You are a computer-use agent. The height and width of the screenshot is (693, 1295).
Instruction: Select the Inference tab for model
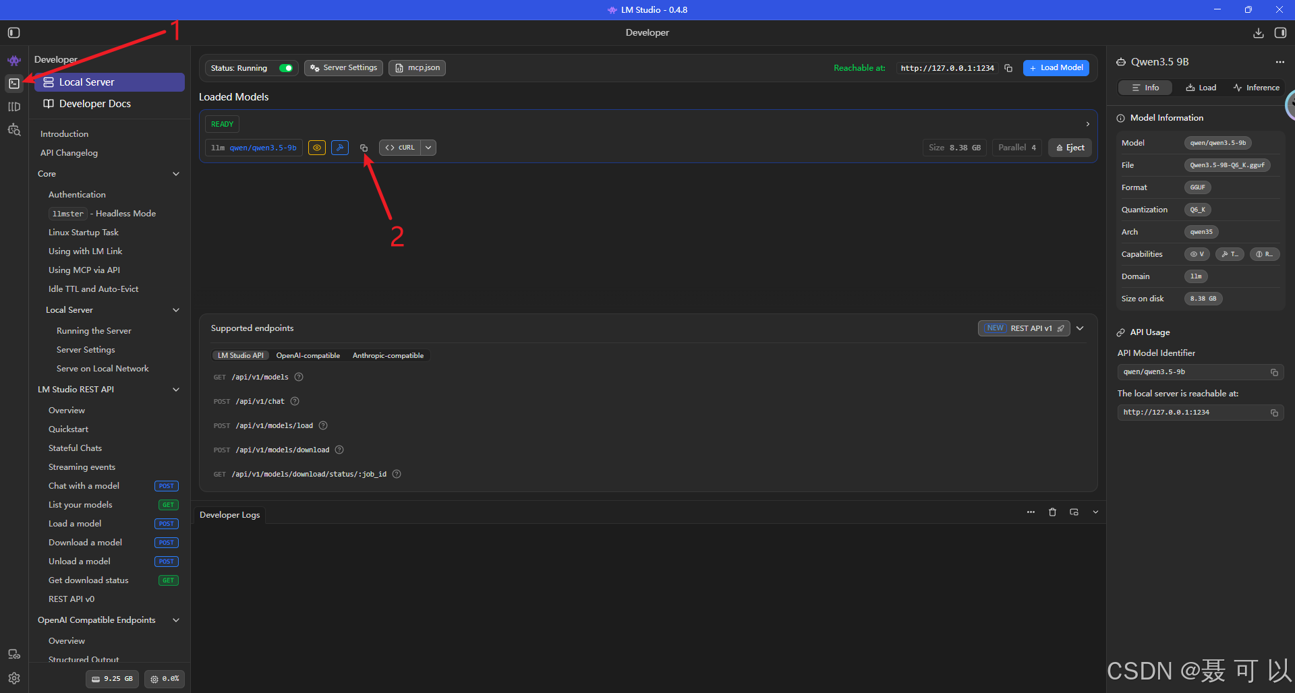(x=1256, y=88)
